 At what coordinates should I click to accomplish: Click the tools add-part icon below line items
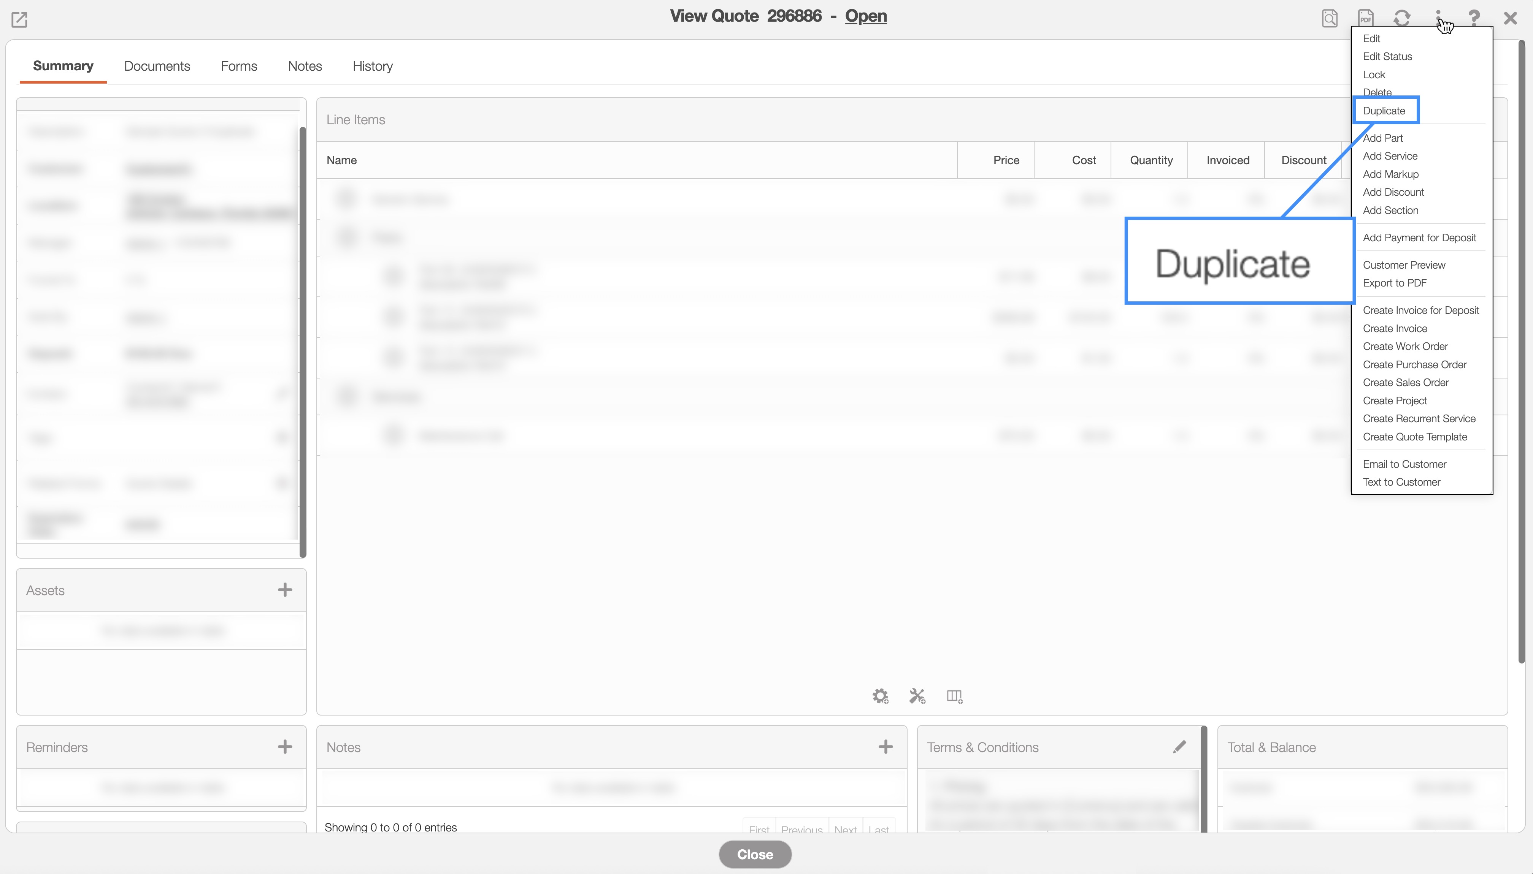(x=917, y=696)
